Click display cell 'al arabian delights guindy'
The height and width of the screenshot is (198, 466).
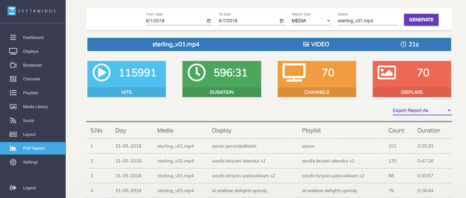(240, 191)
